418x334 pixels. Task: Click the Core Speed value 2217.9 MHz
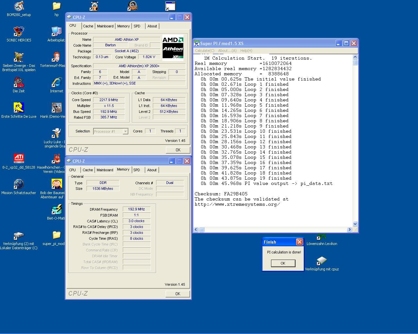(x=109, y=100)
